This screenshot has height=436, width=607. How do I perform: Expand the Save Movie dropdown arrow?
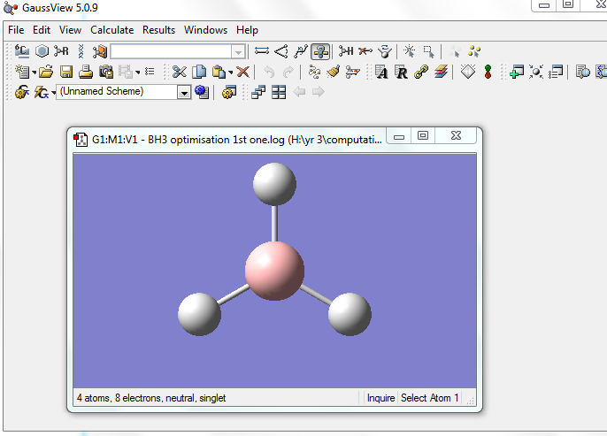(137, 73)
